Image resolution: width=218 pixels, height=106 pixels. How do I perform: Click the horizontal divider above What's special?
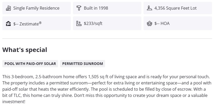pos(107,38)
